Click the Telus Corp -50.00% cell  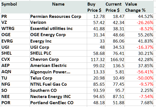[x=139, y=78]
